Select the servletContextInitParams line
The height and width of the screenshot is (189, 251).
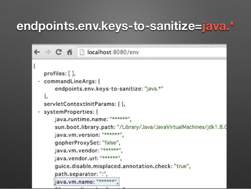click(x=85, y=104)
